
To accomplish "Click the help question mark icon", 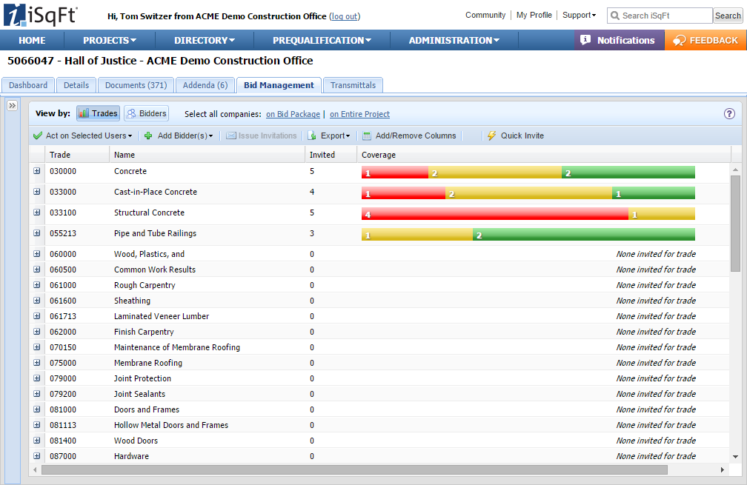I will 729,114.
